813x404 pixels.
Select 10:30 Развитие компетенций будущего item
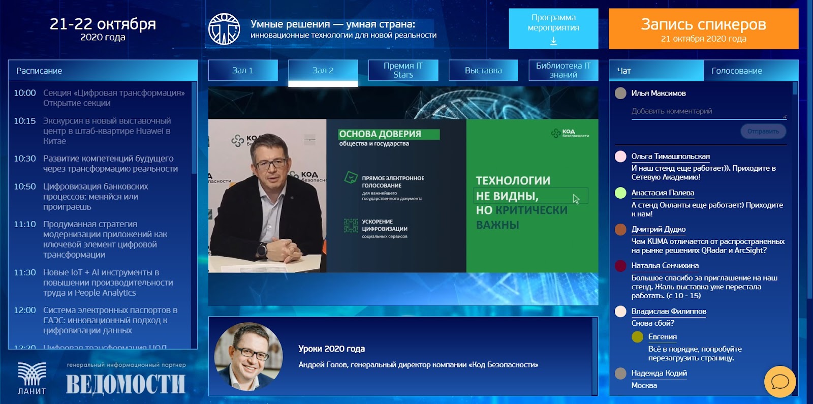pos(100,164)
